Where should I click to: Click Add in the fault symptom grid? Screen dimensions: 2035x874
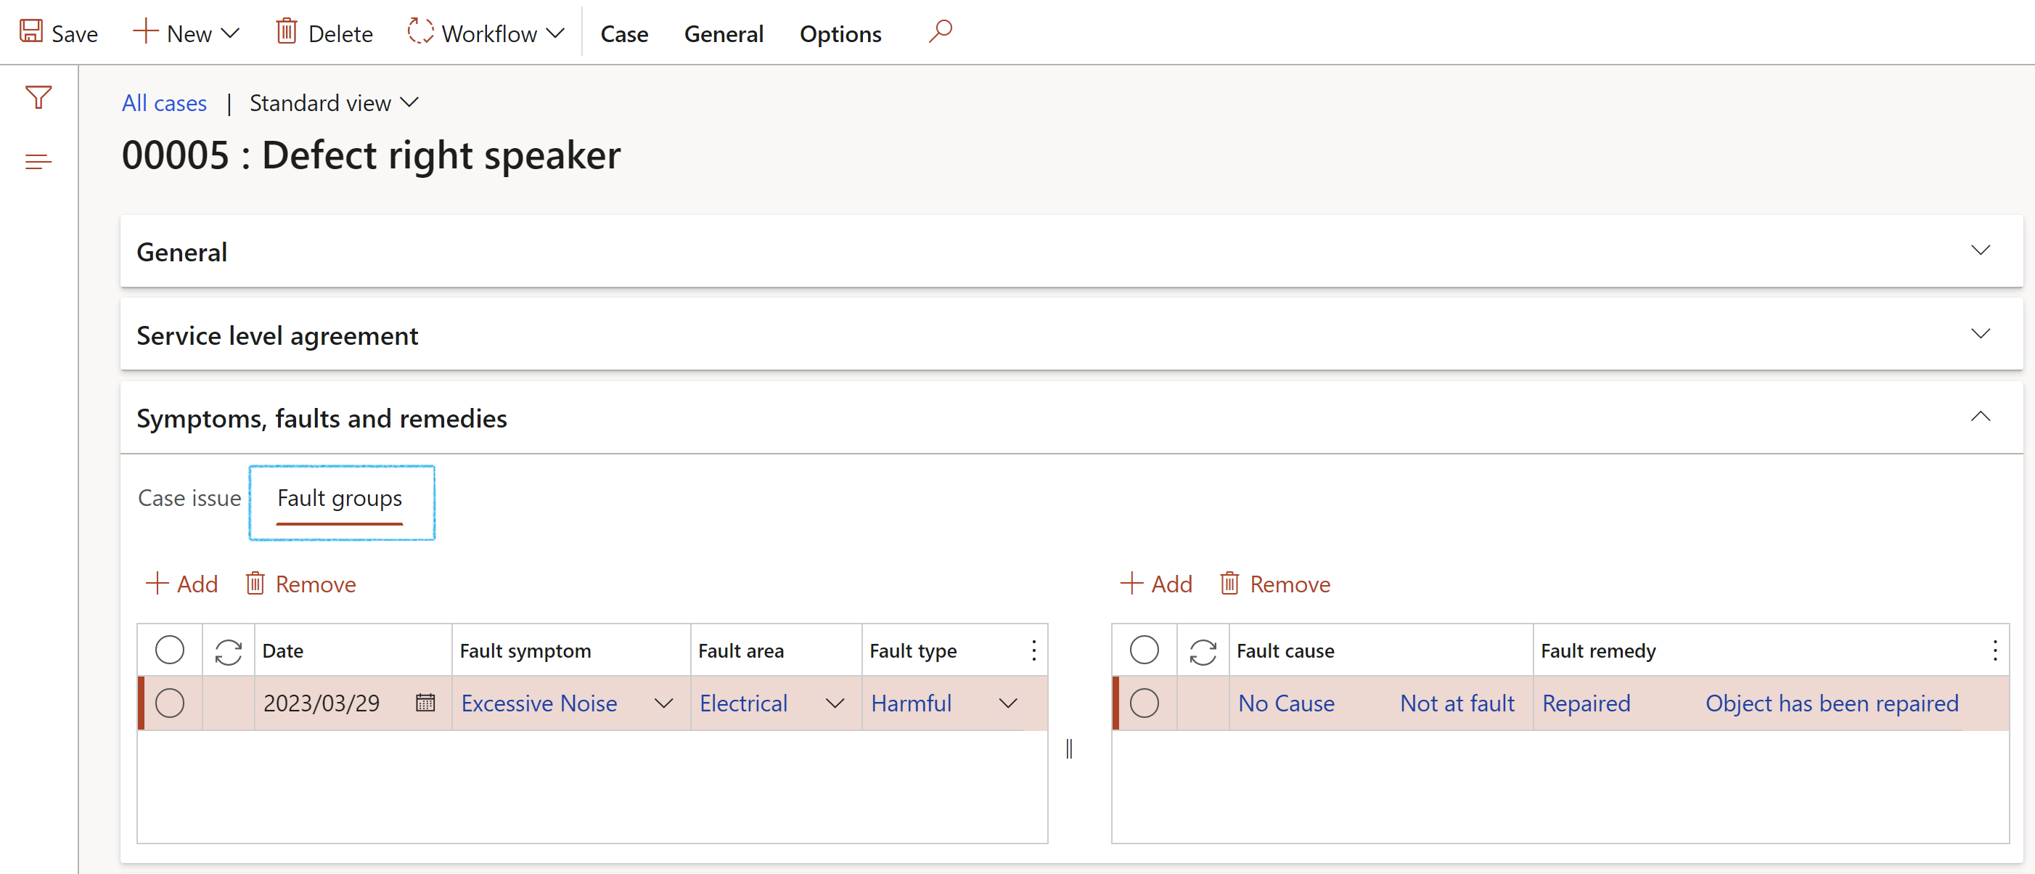pyautogui.click(x=181, y=584)
